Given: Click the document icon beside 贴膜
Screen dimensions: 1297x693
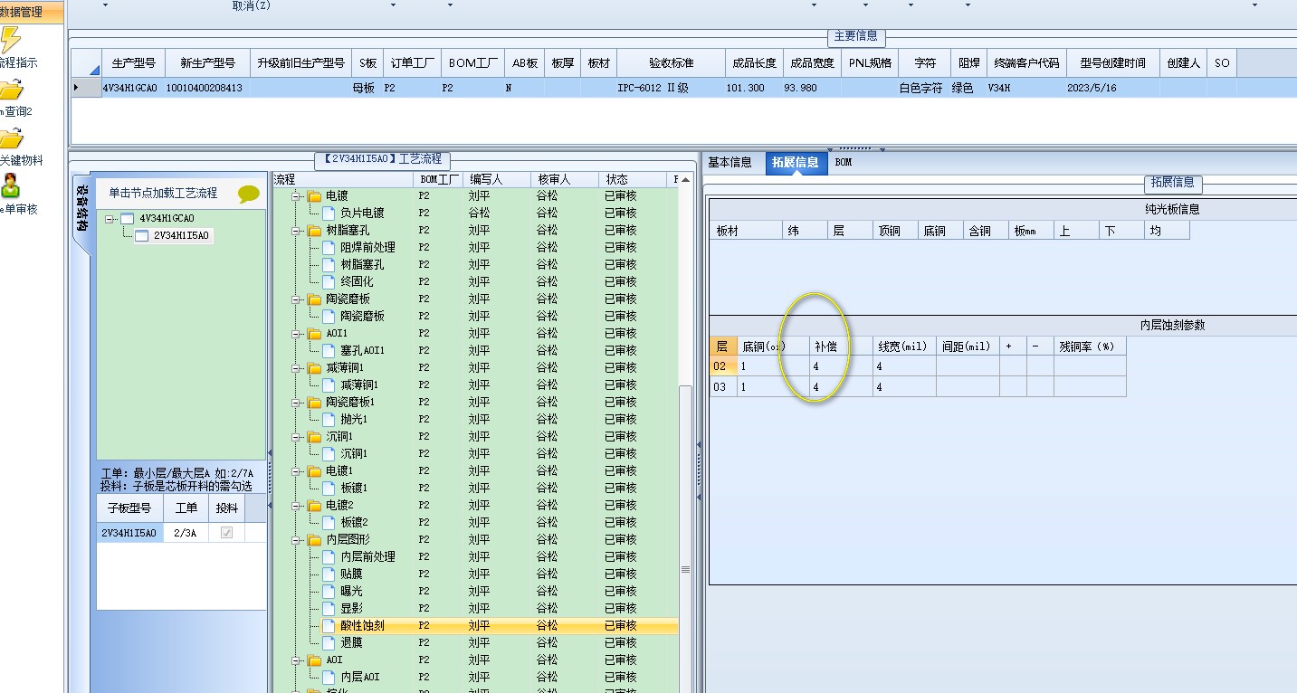Looking at the screenshot, I should (329, 574).
